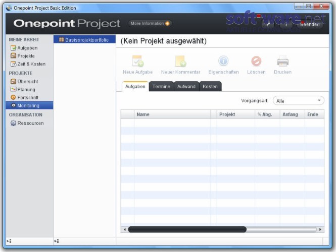The width and height of the screenshot is (336, 252).
Task: Open the Vorgangsart dropdown
Action: (299, 101)
